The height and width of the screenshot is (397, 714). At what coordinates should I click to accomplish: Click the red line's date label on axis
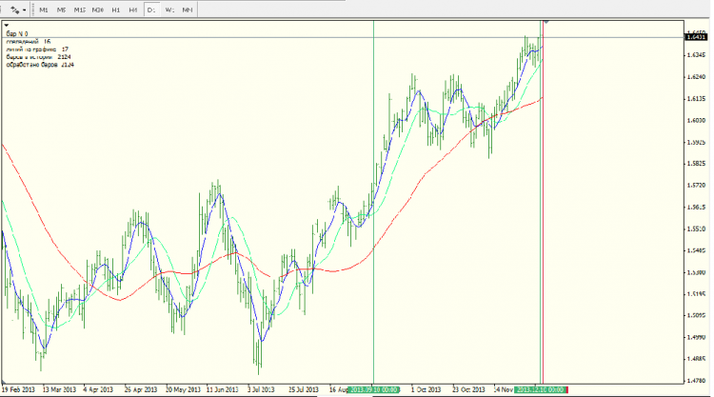click(x=542, y=389)
